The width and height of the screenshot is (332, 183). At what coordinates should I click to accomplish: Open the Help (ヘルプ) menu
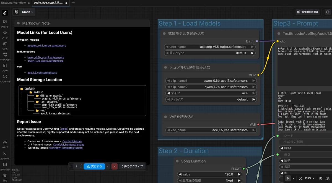[x=5, y=144]
